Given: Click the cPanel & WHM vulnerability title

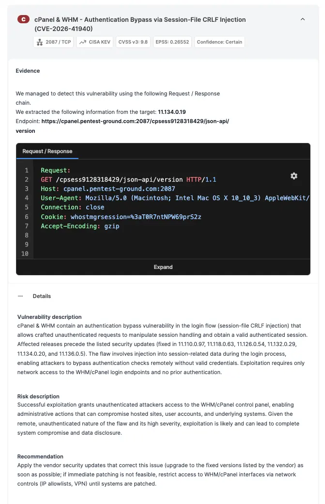Looking at the screenshot, I should [x=140, y=24].
